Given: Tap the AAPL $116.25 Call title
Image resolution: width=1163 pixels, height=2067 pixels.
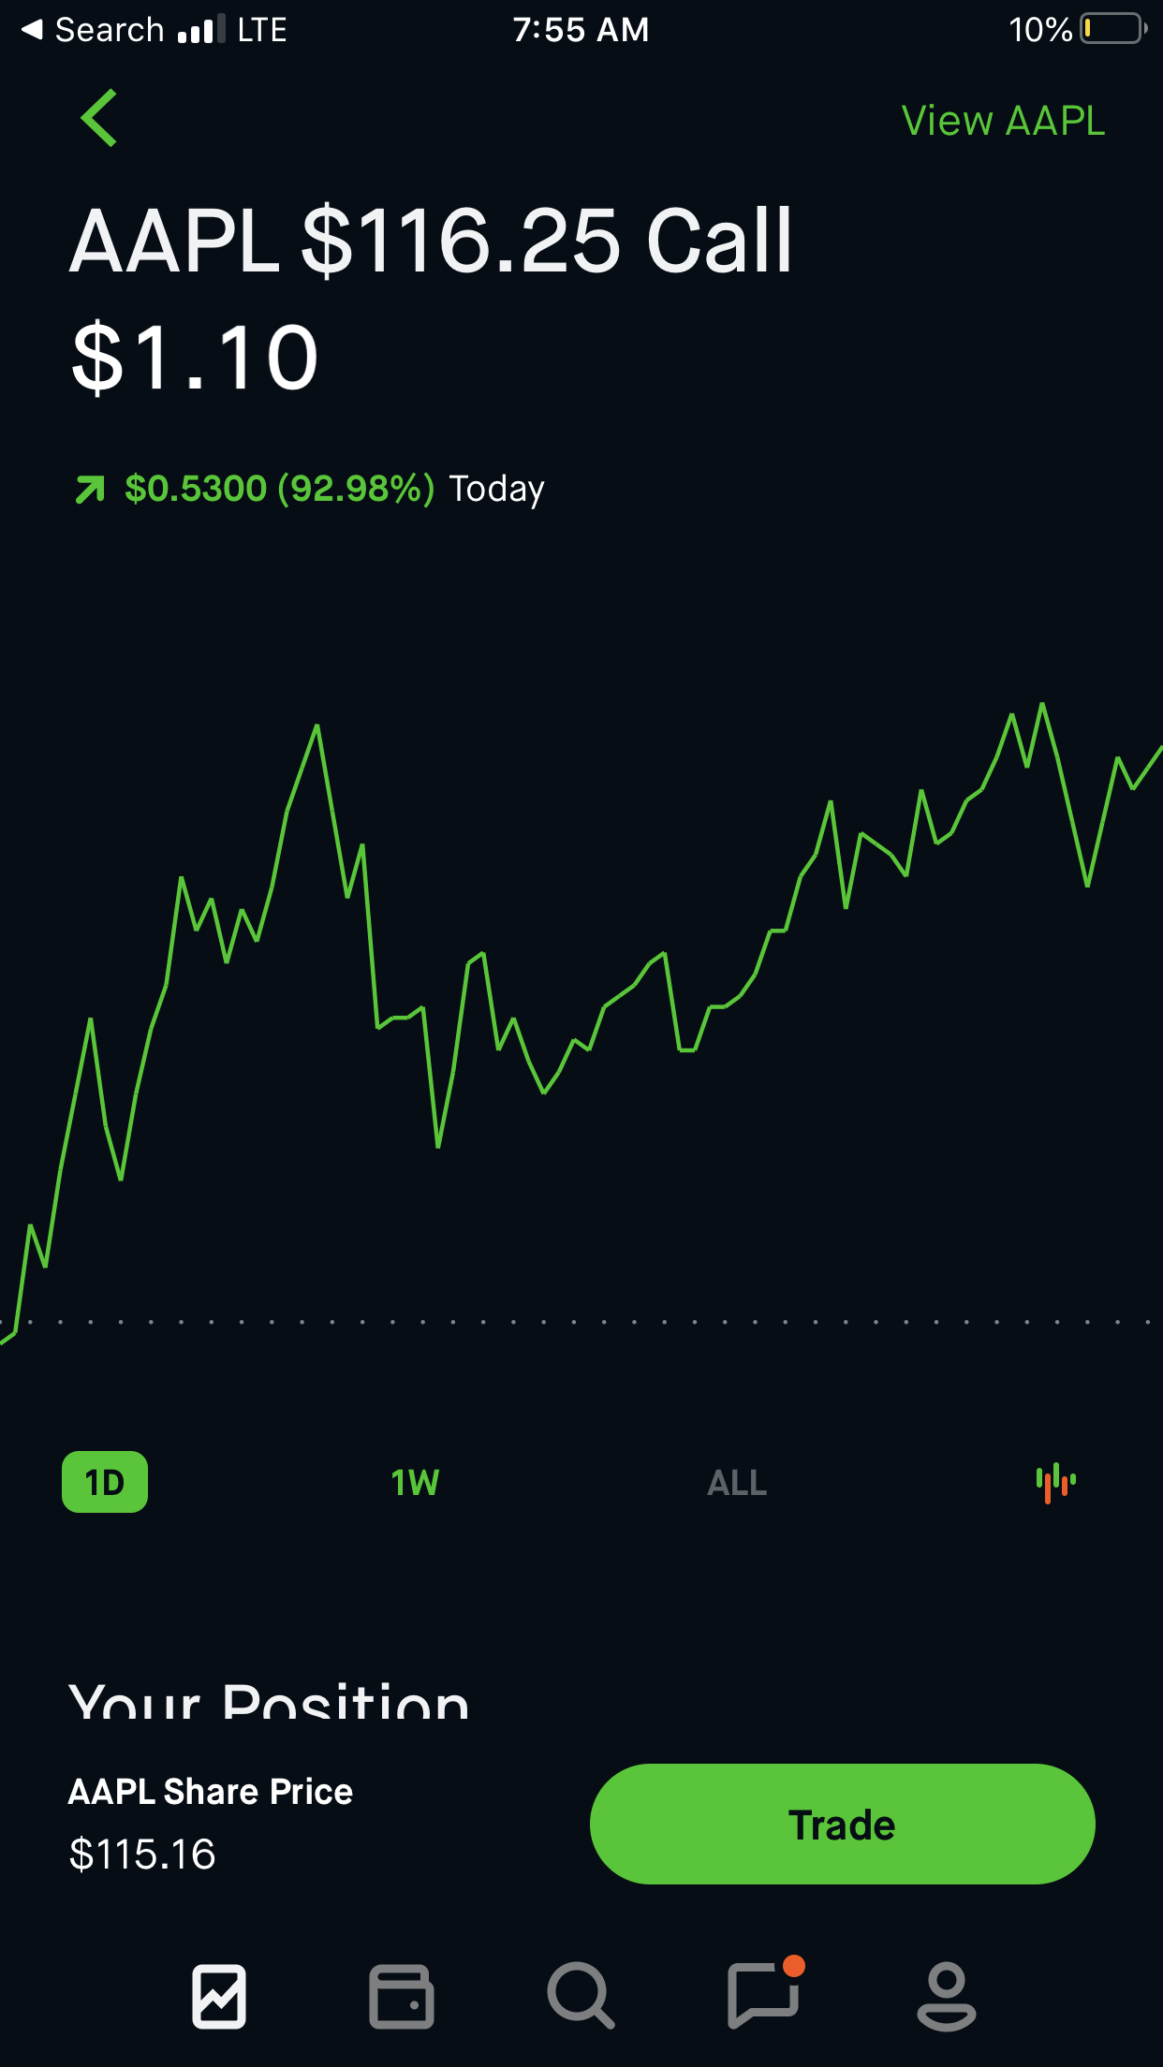Looking at the screenshot, I should (x=431, y=242).
